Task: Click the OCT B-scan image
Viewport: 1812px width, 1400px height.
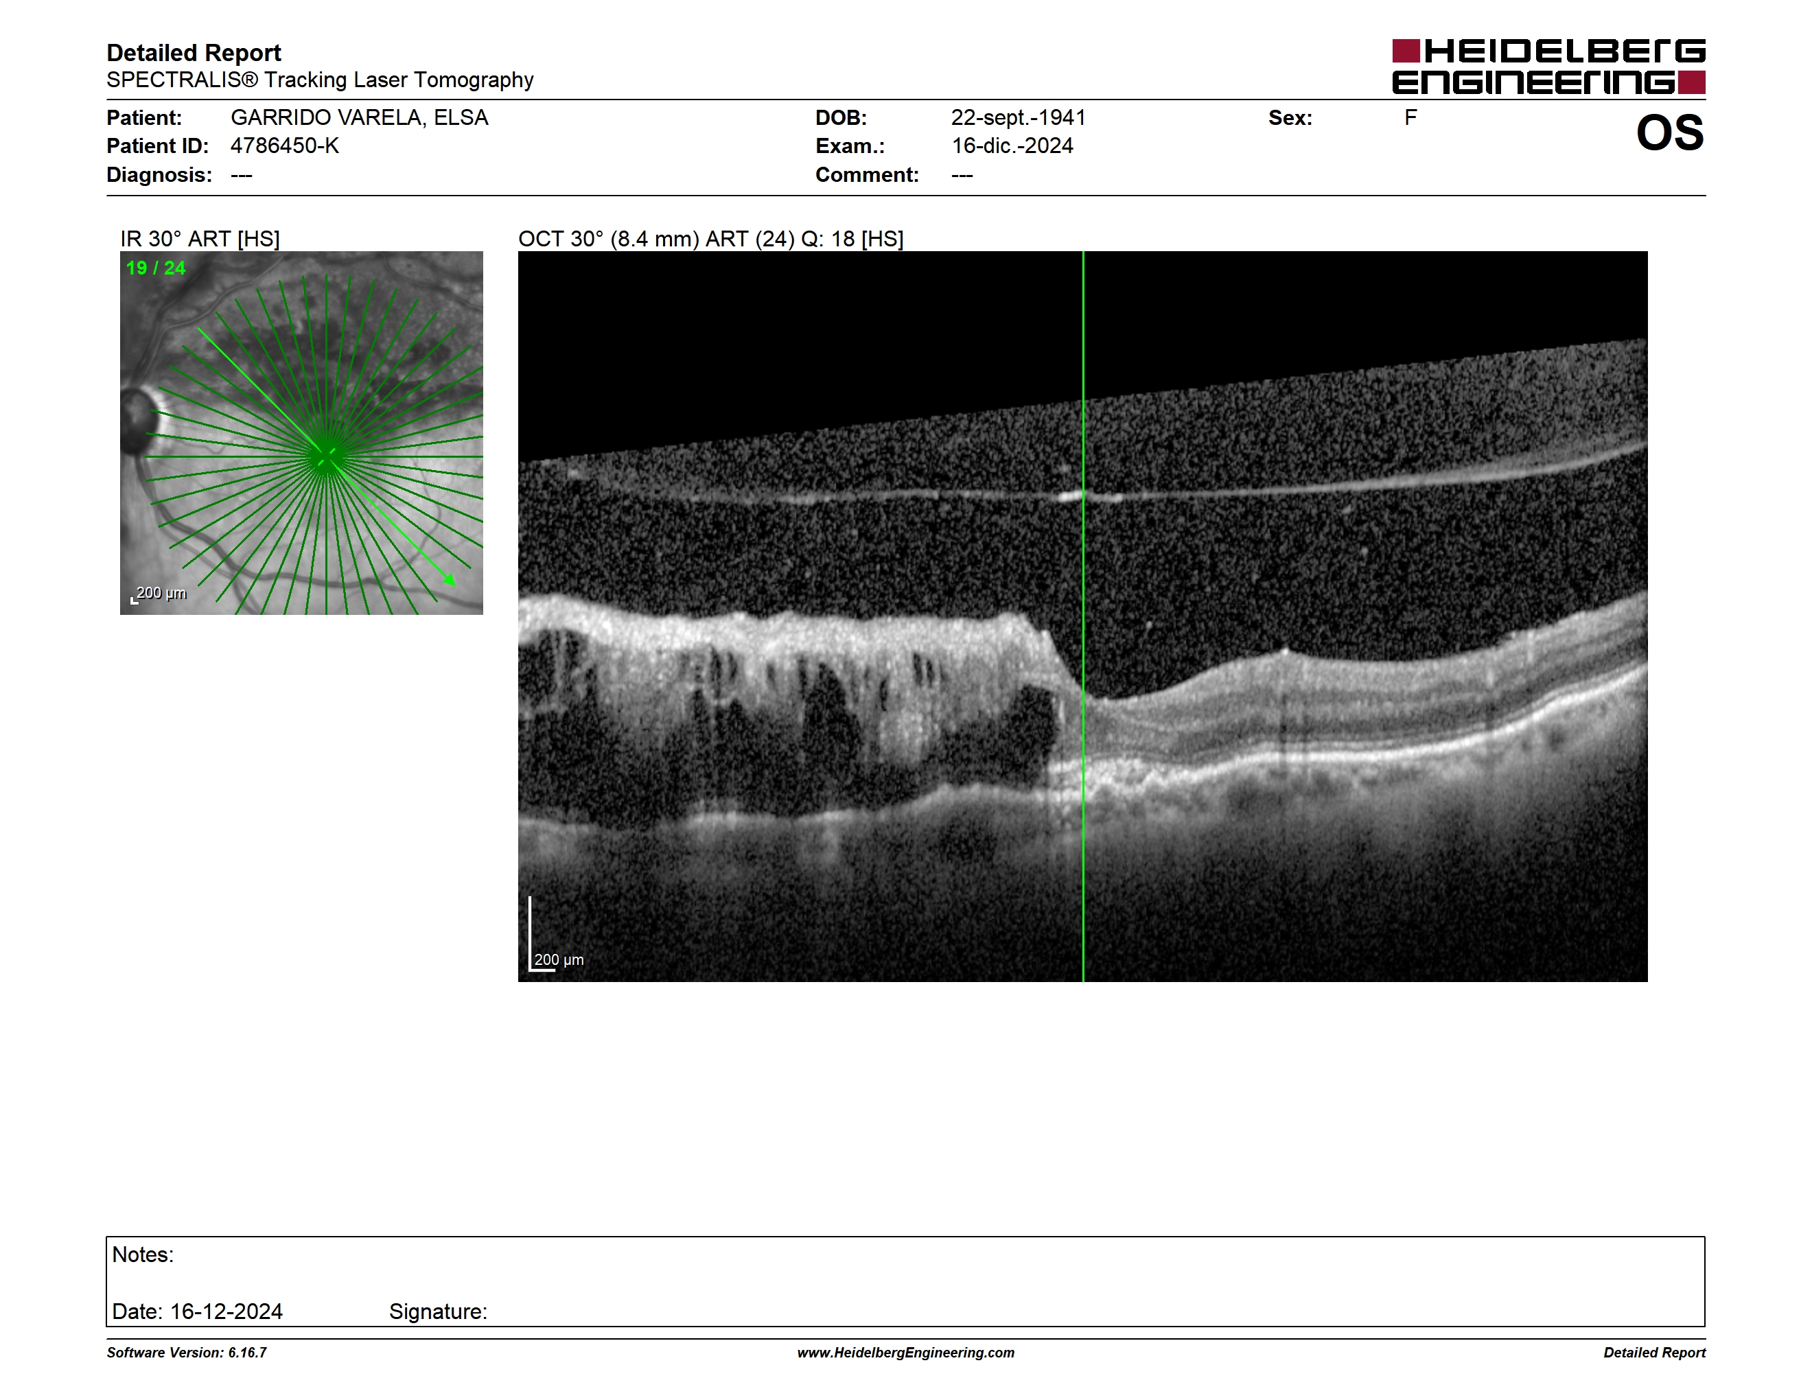Action: 1082,616
